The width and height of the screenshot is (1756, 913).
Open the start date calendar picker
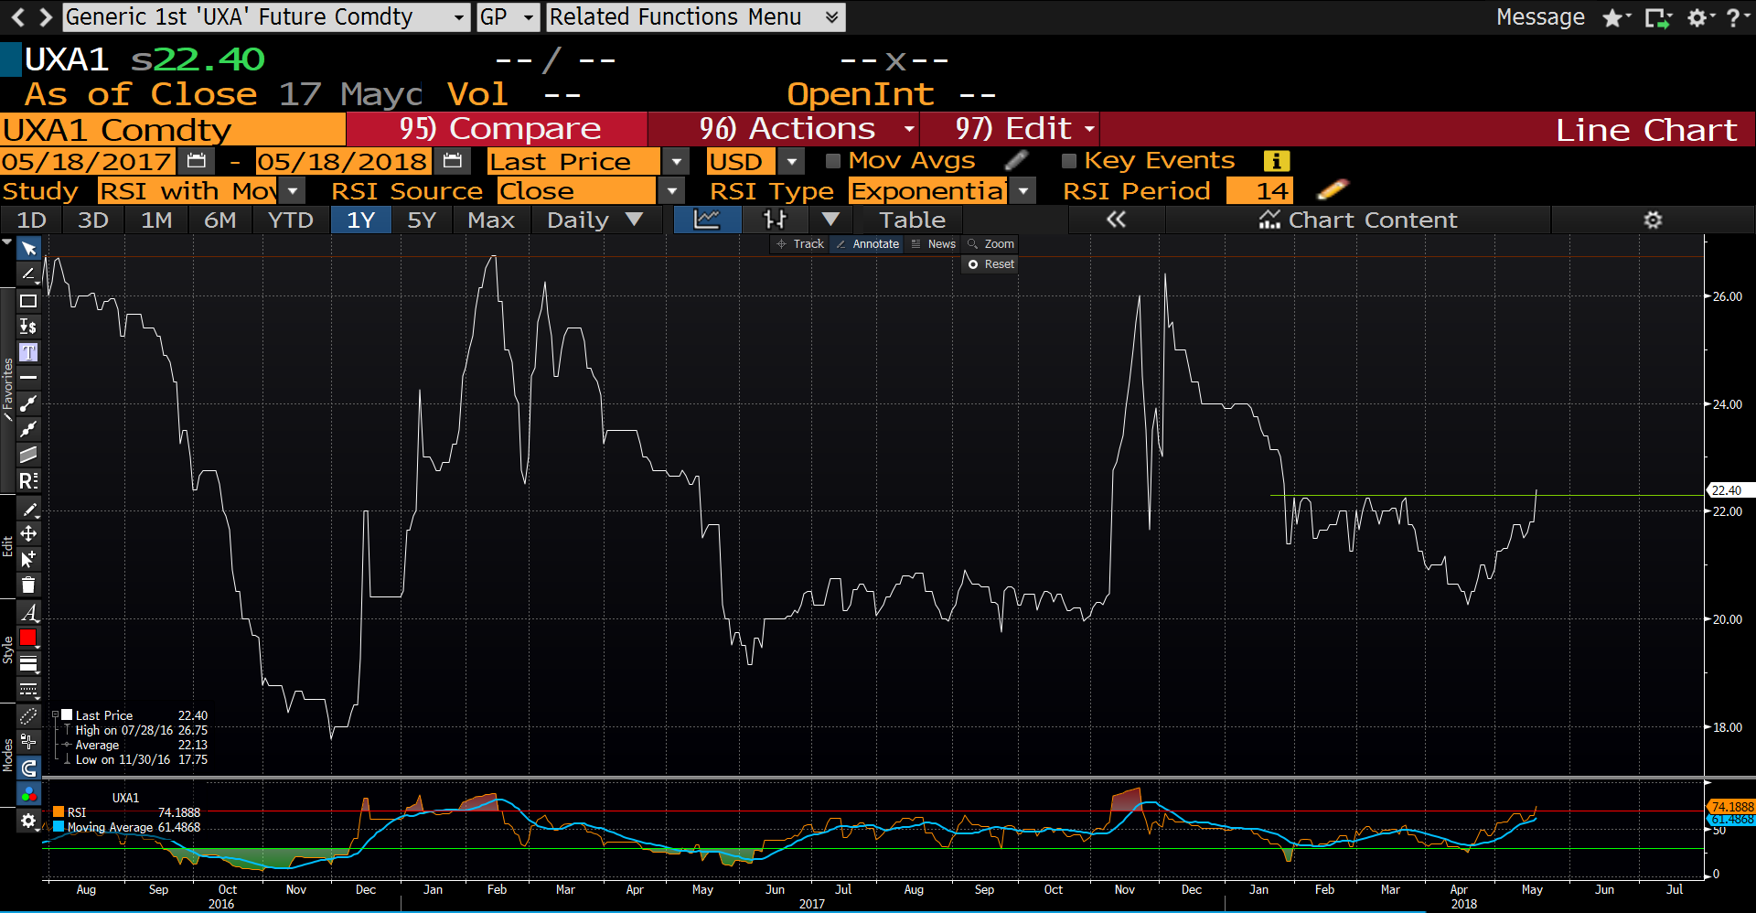pos(196,161)
